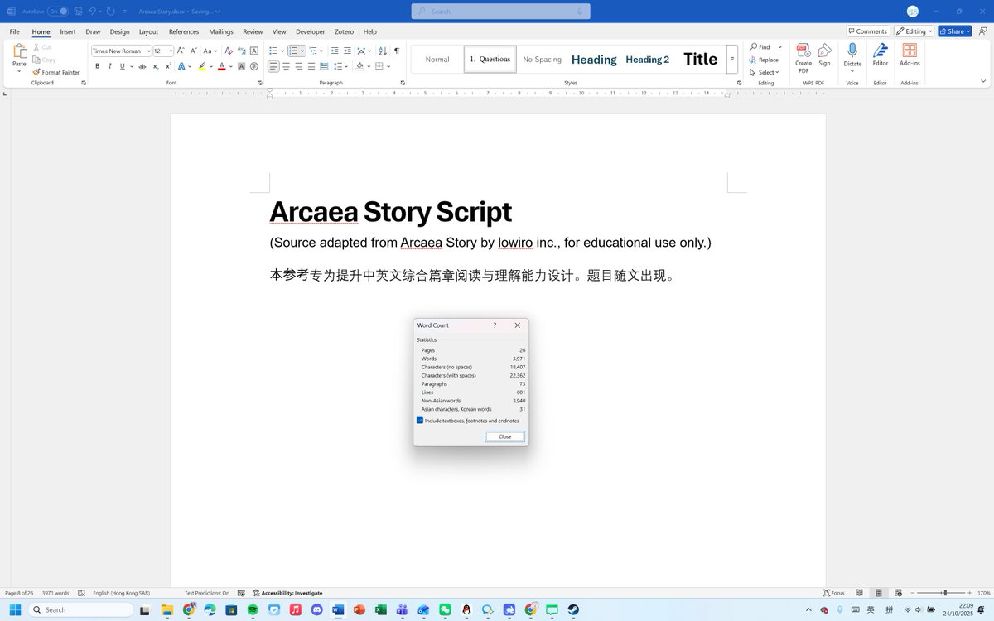Apply subscript formatting
The width and height of the screenshot is (994, 621).
tap(156, 66)
